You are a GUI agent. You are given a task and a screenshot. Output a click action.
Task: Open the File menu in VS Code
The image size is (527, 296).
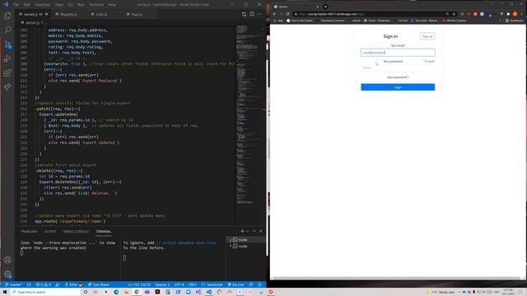16,5
